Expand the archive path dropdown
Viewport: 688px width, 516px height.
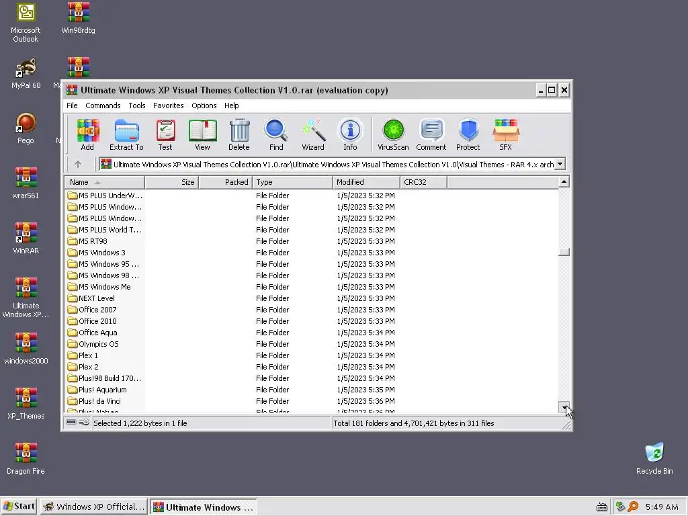560,164
